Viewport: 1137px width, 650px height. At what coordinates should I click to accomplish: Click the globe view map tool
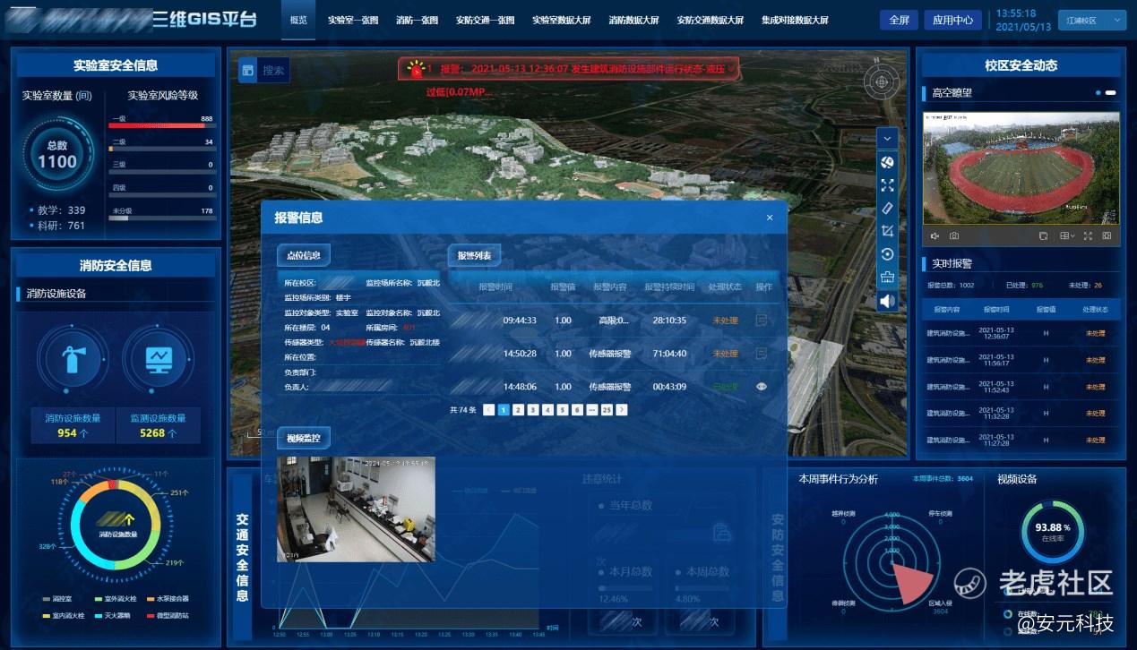click(x=887, y=162)
